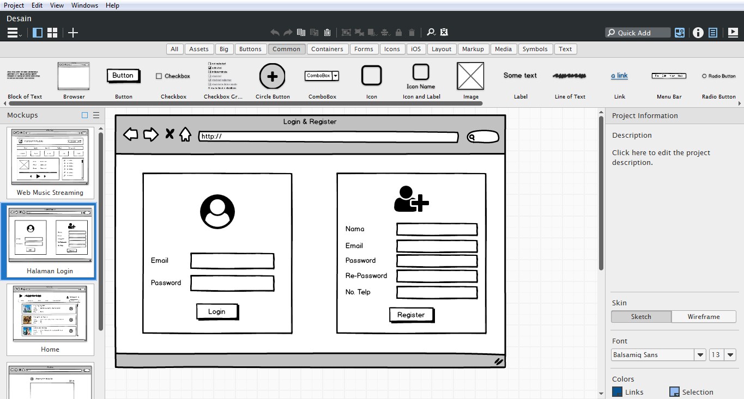The width and height of the screenshot is (744, 399).
Task: Click the Redo arrow icon
Action: 288,33
